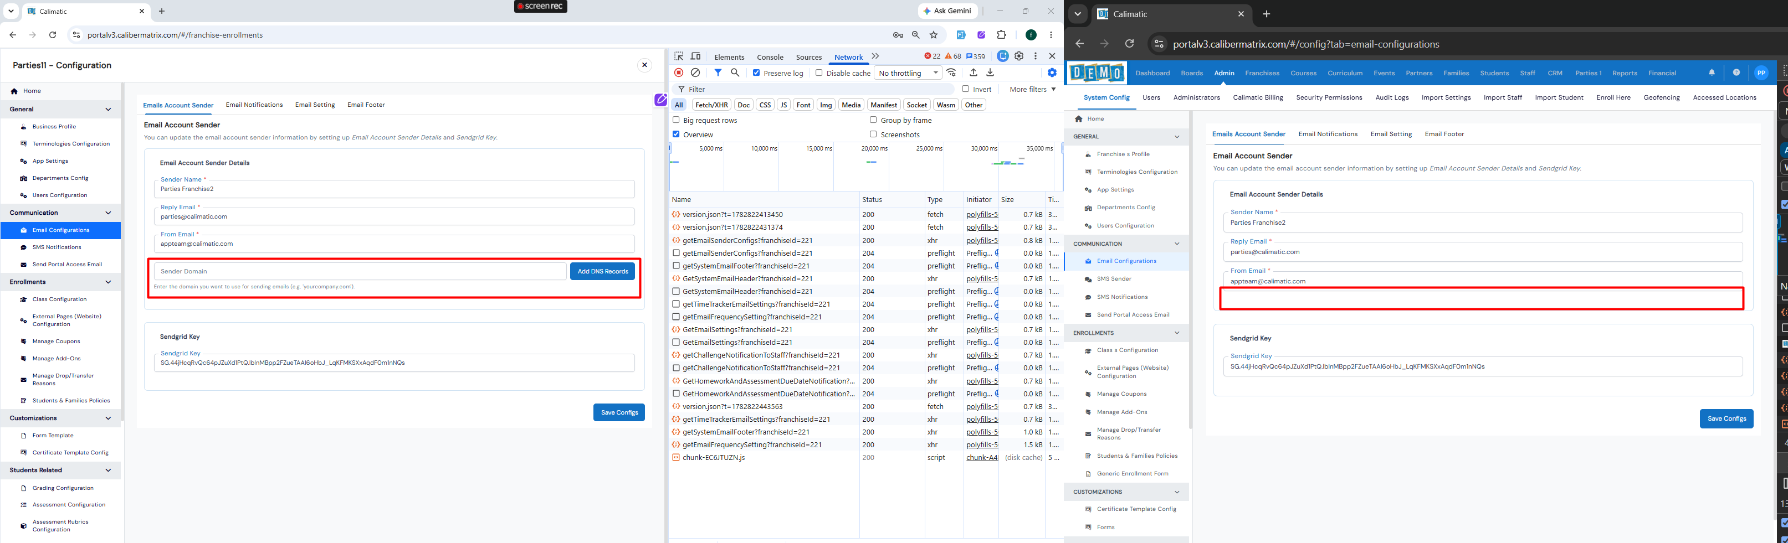Filter requests by Fetch/XHR
This screenshot has height=543, width=1788.
click(711, 105)
